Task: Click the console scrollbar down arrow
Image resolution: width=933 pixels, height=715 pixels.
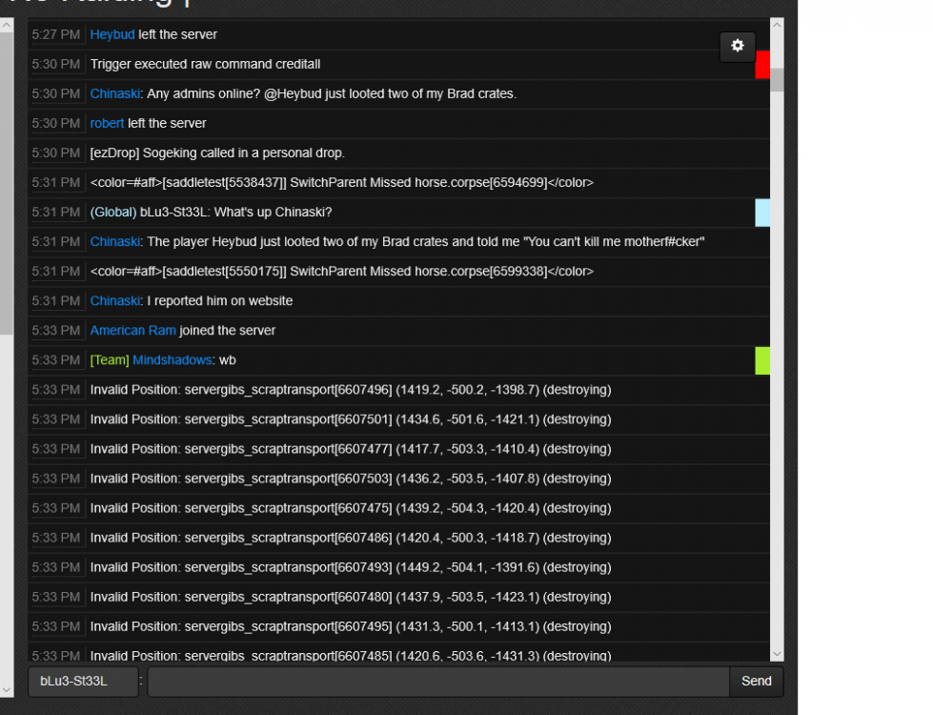Action: coord(777,653)
